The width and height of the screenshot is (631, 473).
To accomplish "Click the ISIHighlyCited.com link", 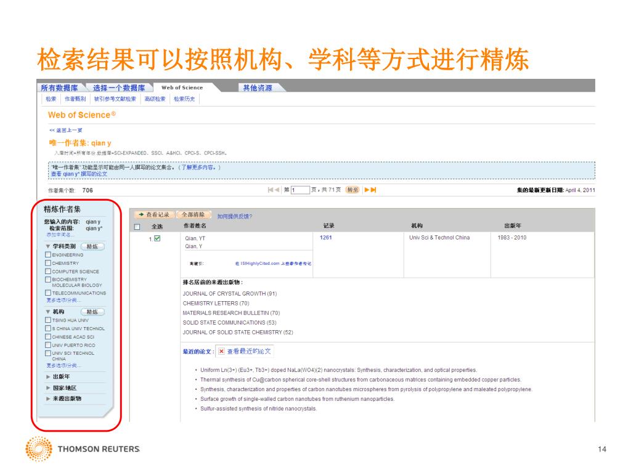I will (273, 264).
